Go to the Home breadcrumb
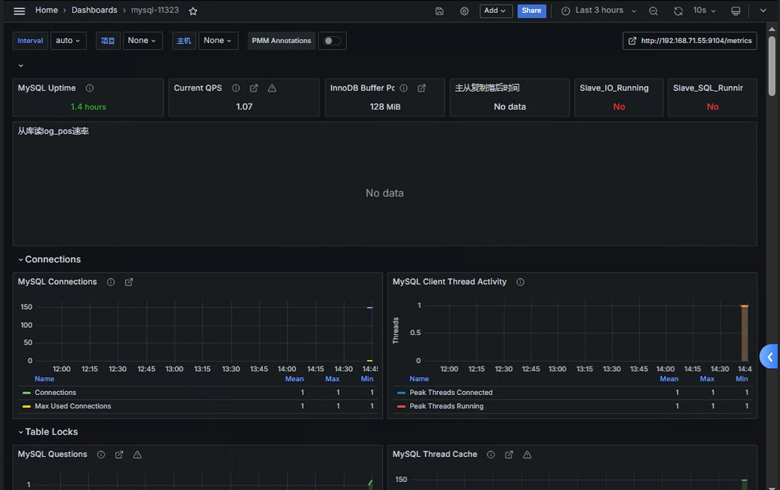This screenshot has width=780, height=490. (x=47, y=10)
